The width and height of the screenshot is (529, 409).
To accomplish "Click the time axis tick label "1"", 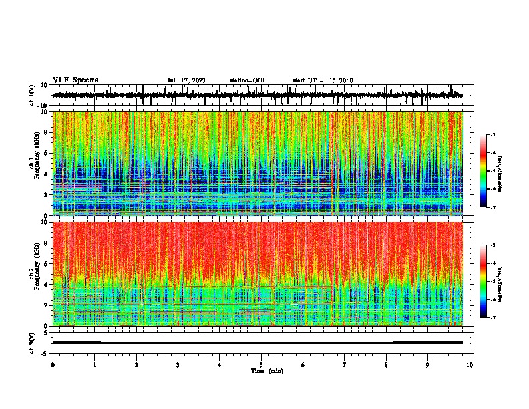I will 94,365.
